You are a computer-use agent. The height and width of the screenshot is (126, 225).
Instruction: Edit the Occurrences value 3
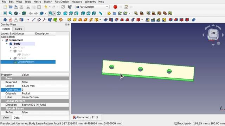click(x=45, y=90)
